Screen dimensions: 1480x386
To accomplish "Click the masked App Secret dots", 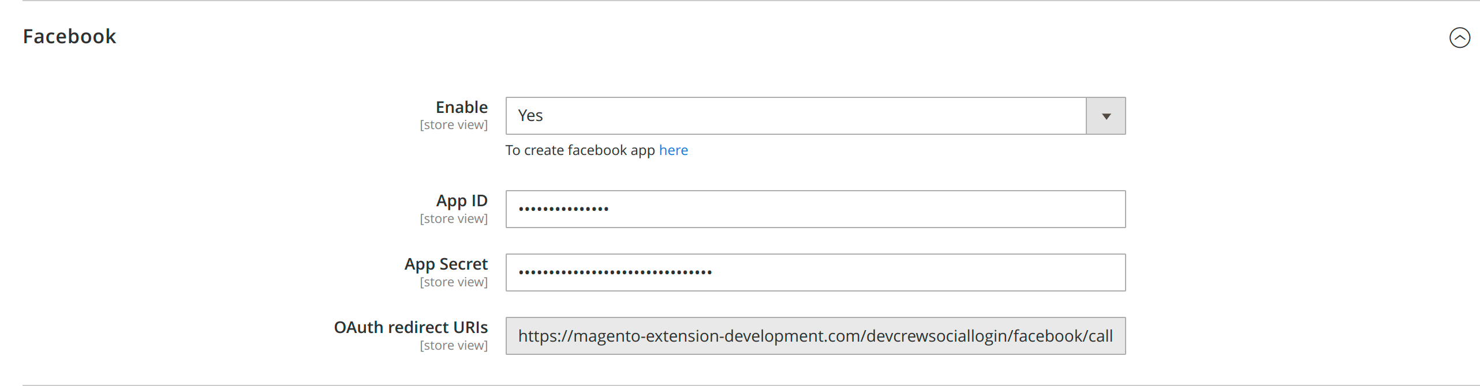I will click(615, 272).
